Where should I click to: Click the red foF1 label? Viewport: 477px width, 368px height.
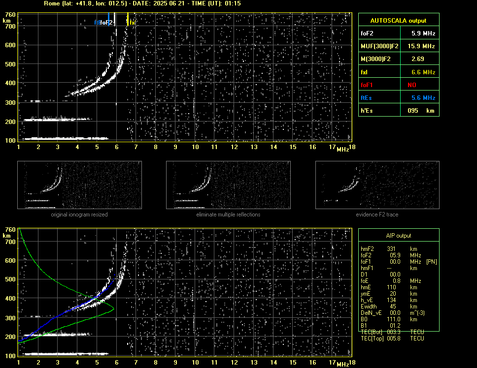click(367, 85)
